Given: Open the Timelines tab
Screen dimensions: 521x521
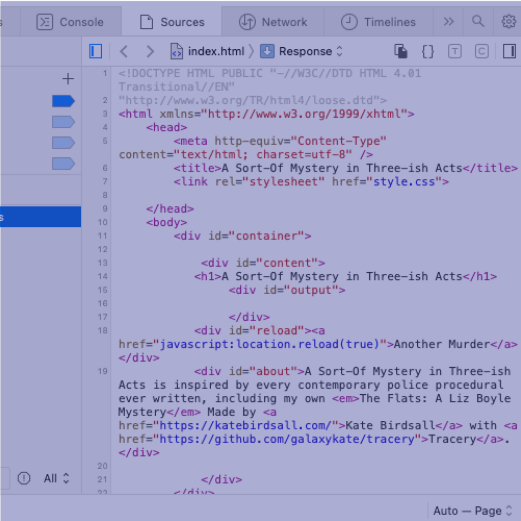Looking at the screenshot, I should tap(379, 22).
